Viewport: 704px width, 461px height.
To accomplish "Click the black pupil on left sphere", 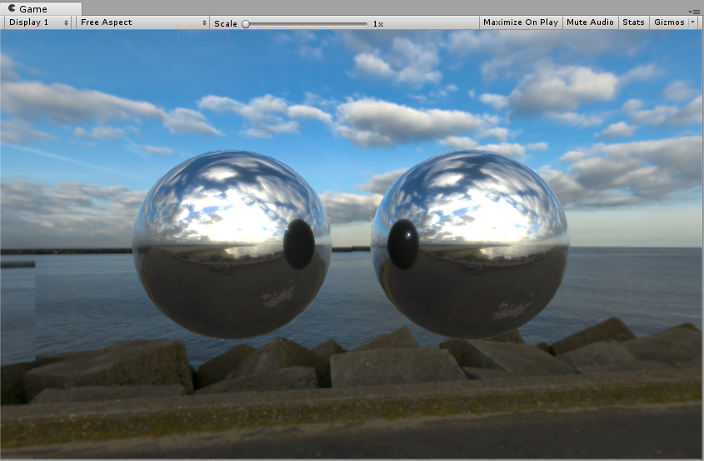I will (x=298, y=244).
